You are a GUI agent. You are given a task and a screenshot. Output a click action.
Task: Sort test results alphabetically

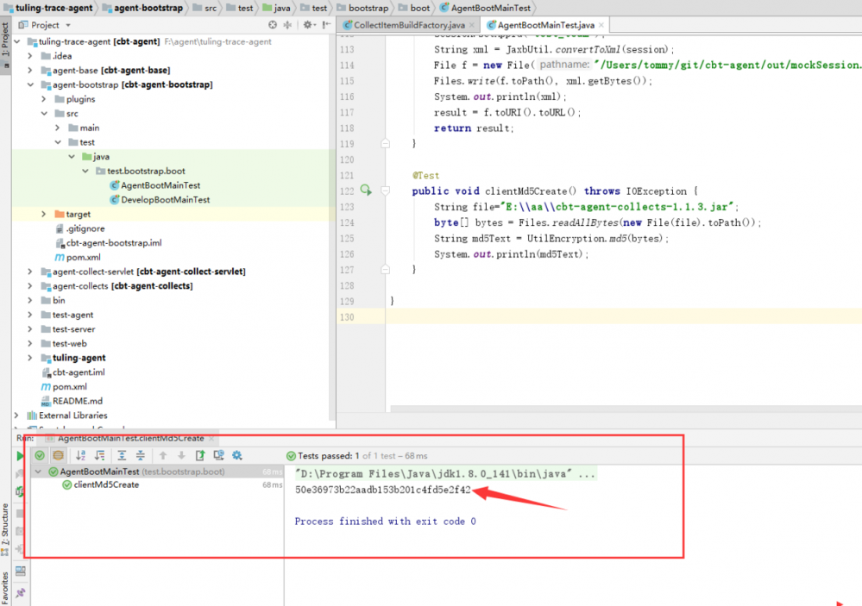[x=81, y=455]
